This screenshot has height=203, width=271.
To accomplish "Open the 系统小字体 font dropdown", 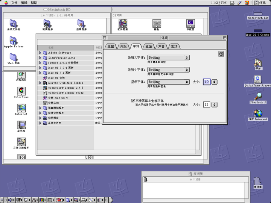I will [169, 70].
